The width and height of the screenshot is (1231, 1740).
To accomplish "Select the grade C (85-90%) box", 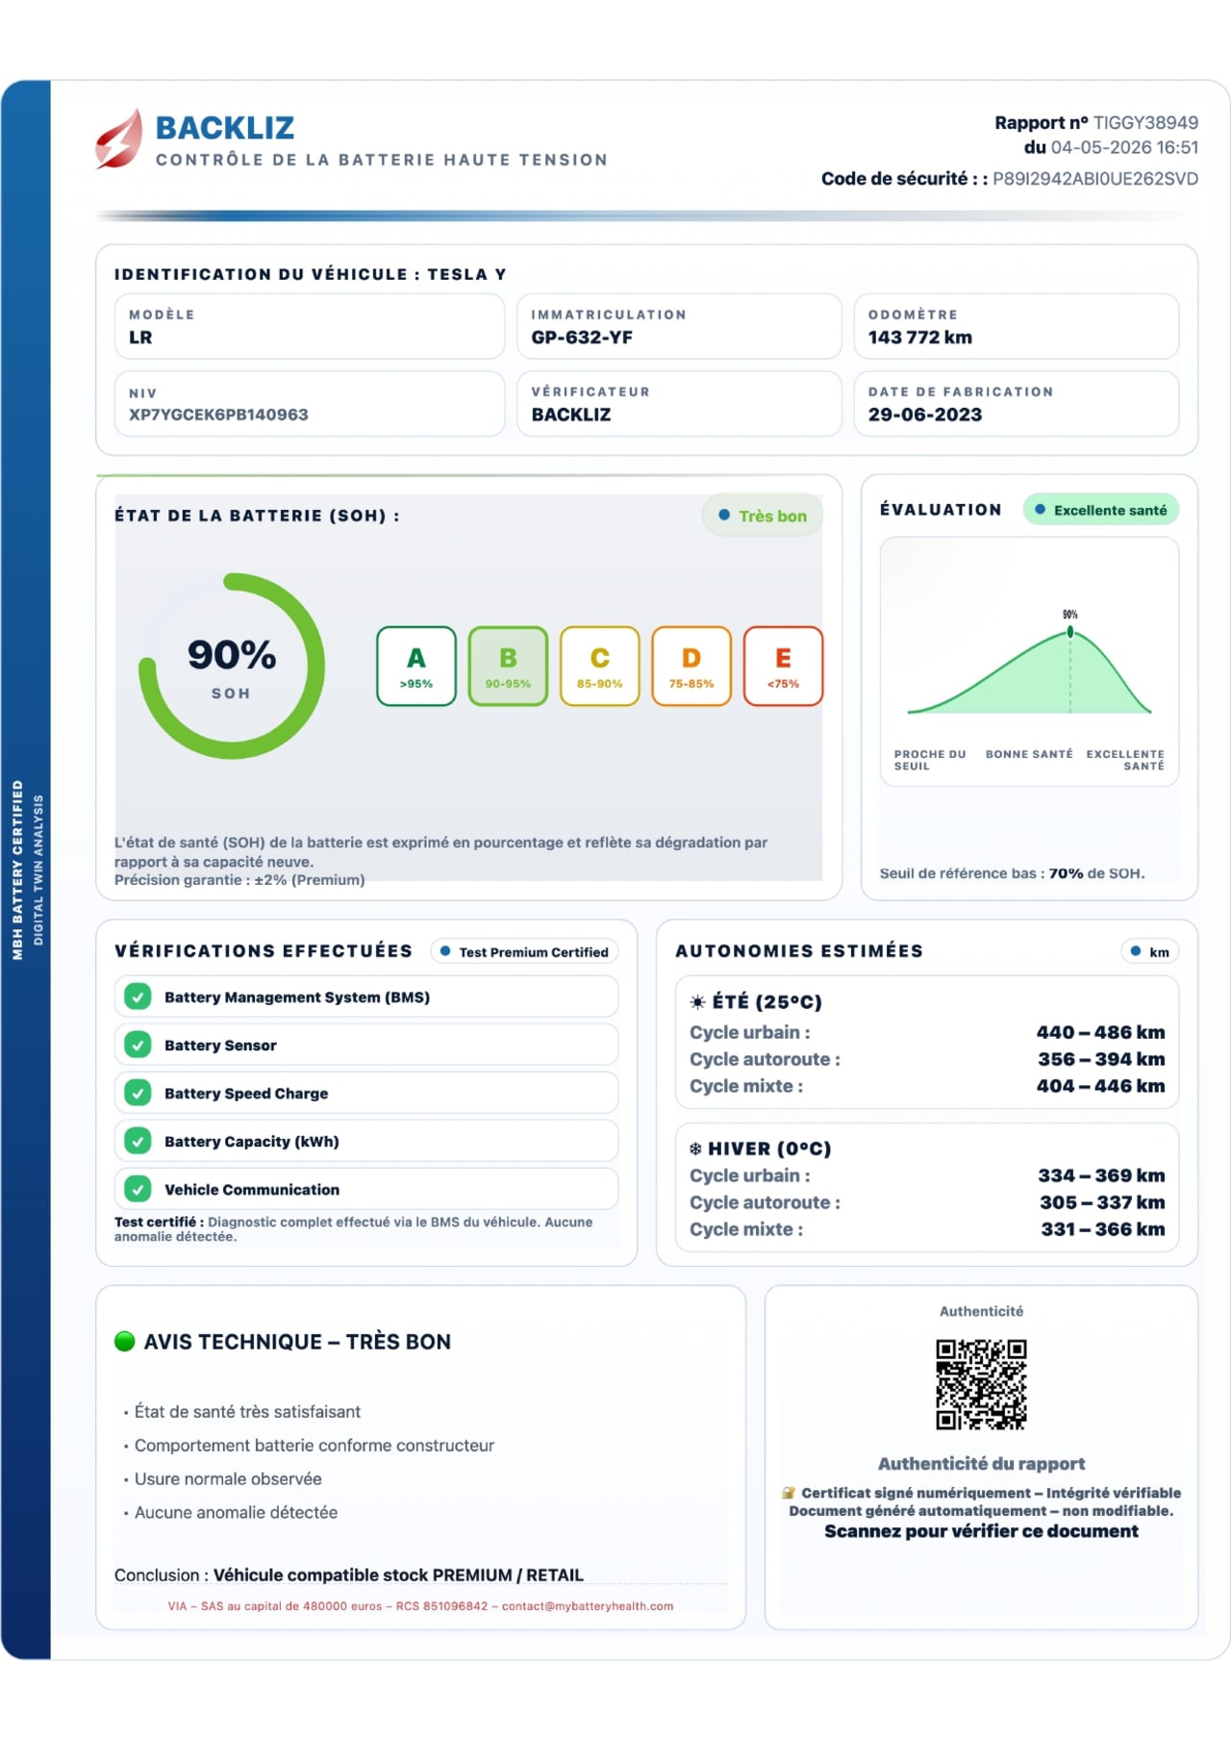I will pos(600,666).
